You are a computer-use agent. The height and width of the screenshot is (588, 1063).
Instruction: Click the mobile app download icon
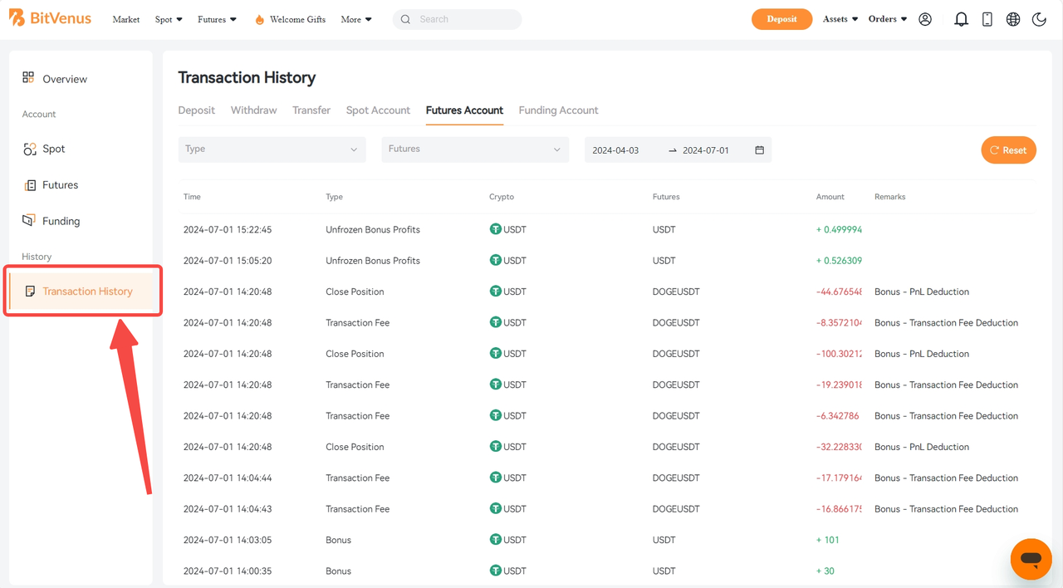[x=987, y=19]
